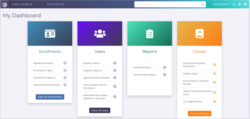The image size is (250, 119).
Task: Open the notifications bell icon
Action: (x=234, y=4)
